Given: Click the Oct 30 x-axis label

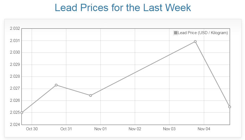Looking at the screenshot, I should [32, 129].
